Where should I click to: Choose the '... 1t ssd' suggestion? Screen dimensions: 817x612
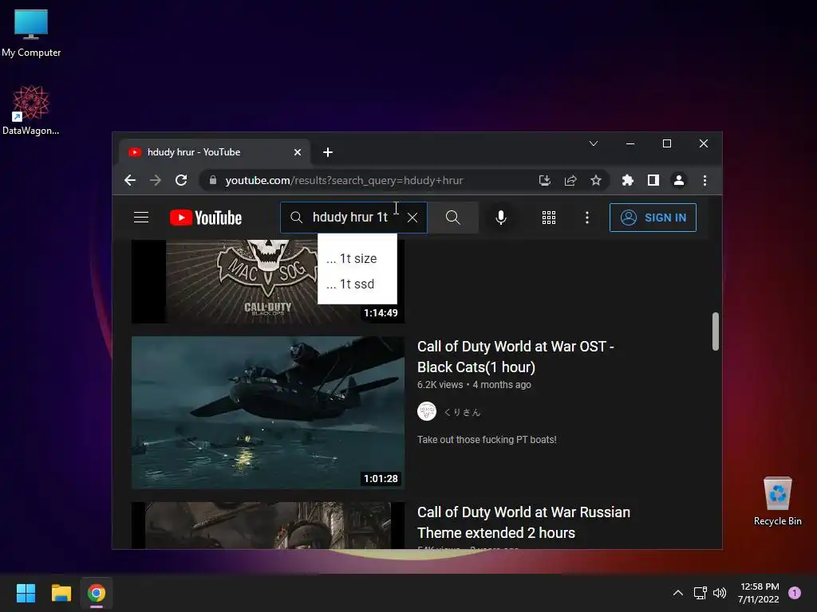pos(357,284)
